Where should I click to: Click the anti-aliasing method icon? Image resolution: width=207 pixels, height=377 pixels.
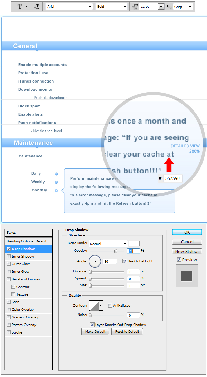(169, 7)
